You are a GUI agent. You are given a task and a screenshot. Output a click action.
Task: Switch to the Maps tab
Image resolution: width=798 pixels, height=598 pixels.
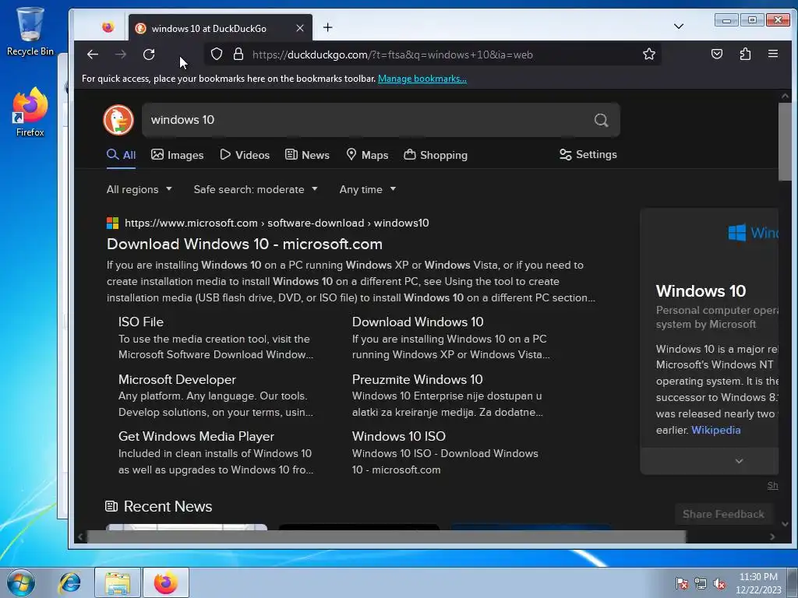[367, 155]
